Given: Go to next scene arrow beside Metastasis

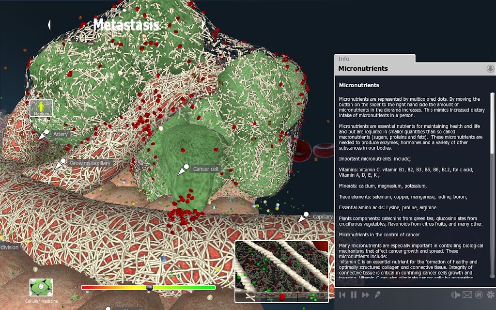Looking at the screenshot, I should coord(203,25).
